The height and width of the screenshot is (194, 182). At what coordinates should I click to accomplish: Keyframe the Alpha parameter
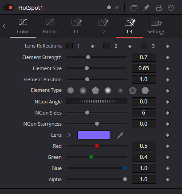[167, 179]
